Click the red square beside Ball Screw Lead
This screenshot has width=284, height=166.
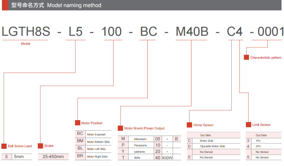pos(4,146)
